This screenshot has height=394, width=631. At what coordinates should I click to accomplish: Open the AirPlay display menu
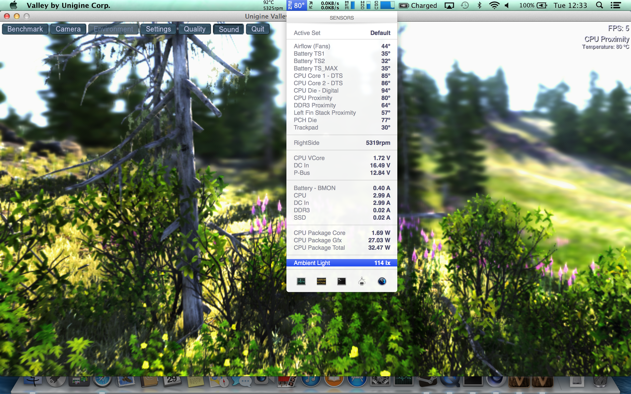click(x=449, y=5)
